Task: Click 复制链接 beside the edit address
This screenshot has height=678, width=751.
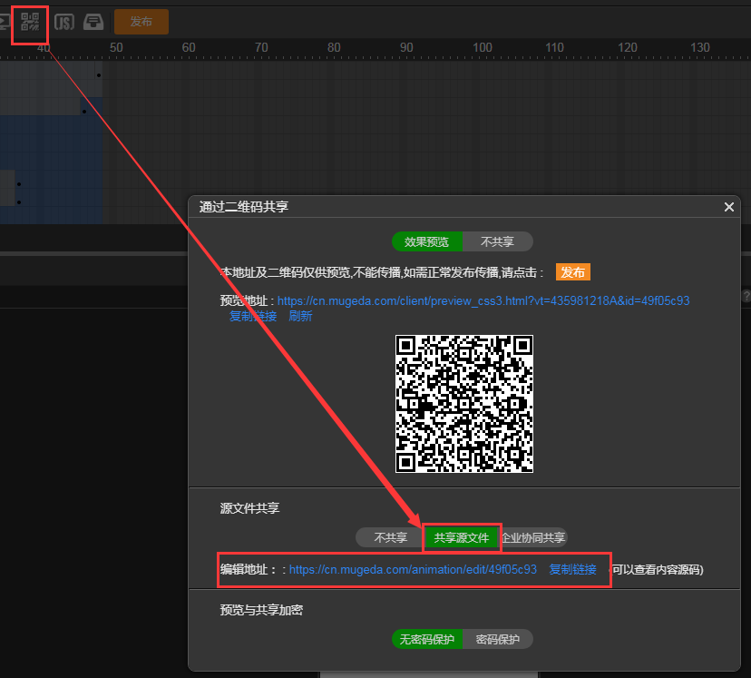Action: tap(572, 569)
